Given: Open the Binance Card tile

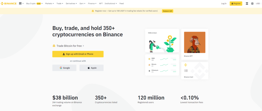Looking at the screenshot, I should coord(195,71).
